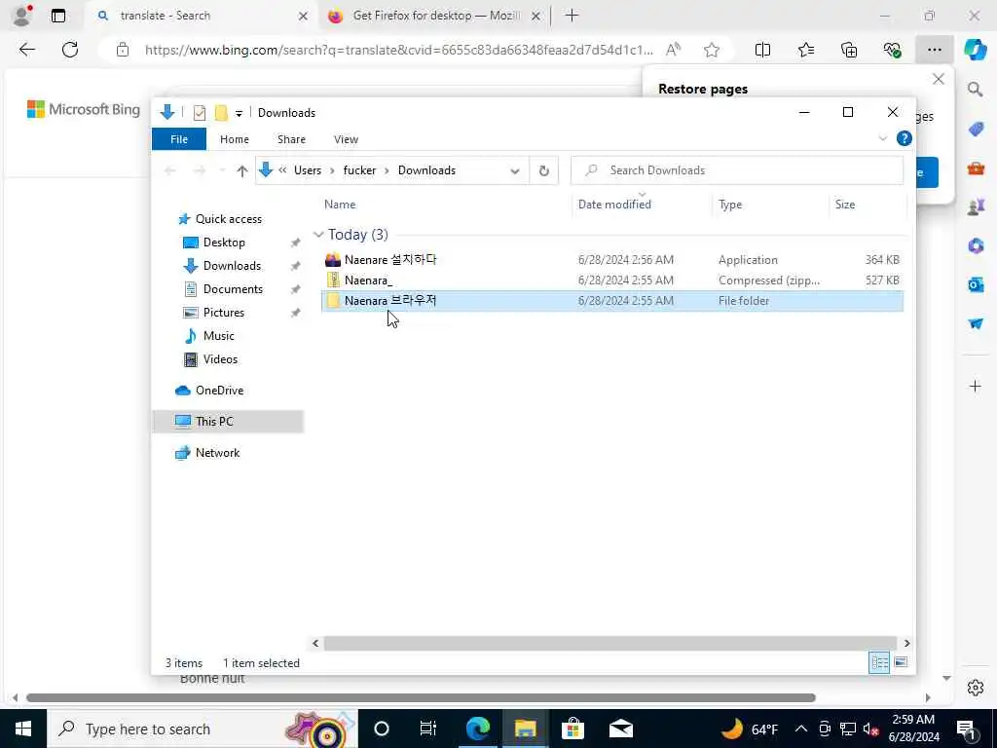Sort files by Type column
This screenshot has width=997, height=748.
pyautogui.click(x=730, y=205)
